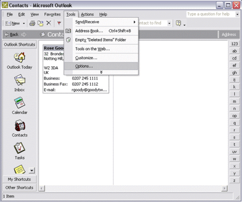Screen dimensions: 242x202
Task: Open the Tasks shortcut icon
Action: [19, 148]
